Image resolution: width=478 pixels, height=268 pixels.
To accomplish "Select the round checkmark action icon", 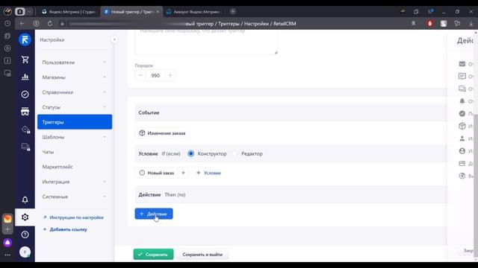I will click(x=462, y=113).
